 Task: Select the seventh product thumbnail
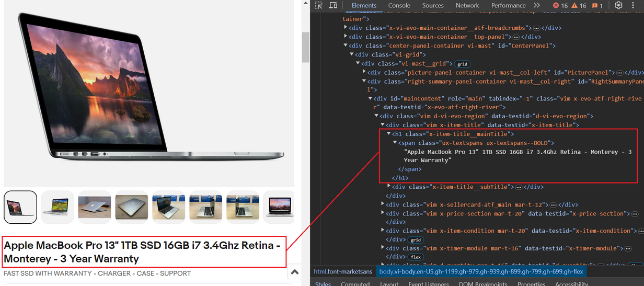pos(243,207)
